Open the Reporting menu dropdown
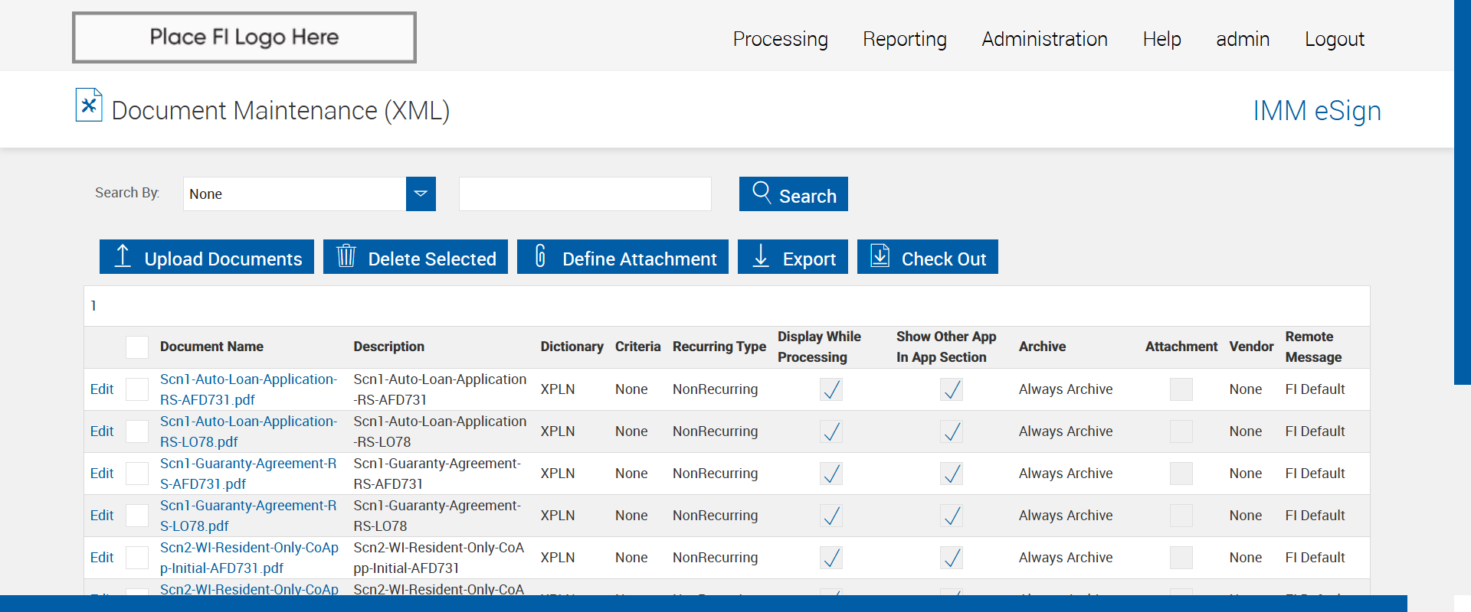 click(x=904, y=39)
